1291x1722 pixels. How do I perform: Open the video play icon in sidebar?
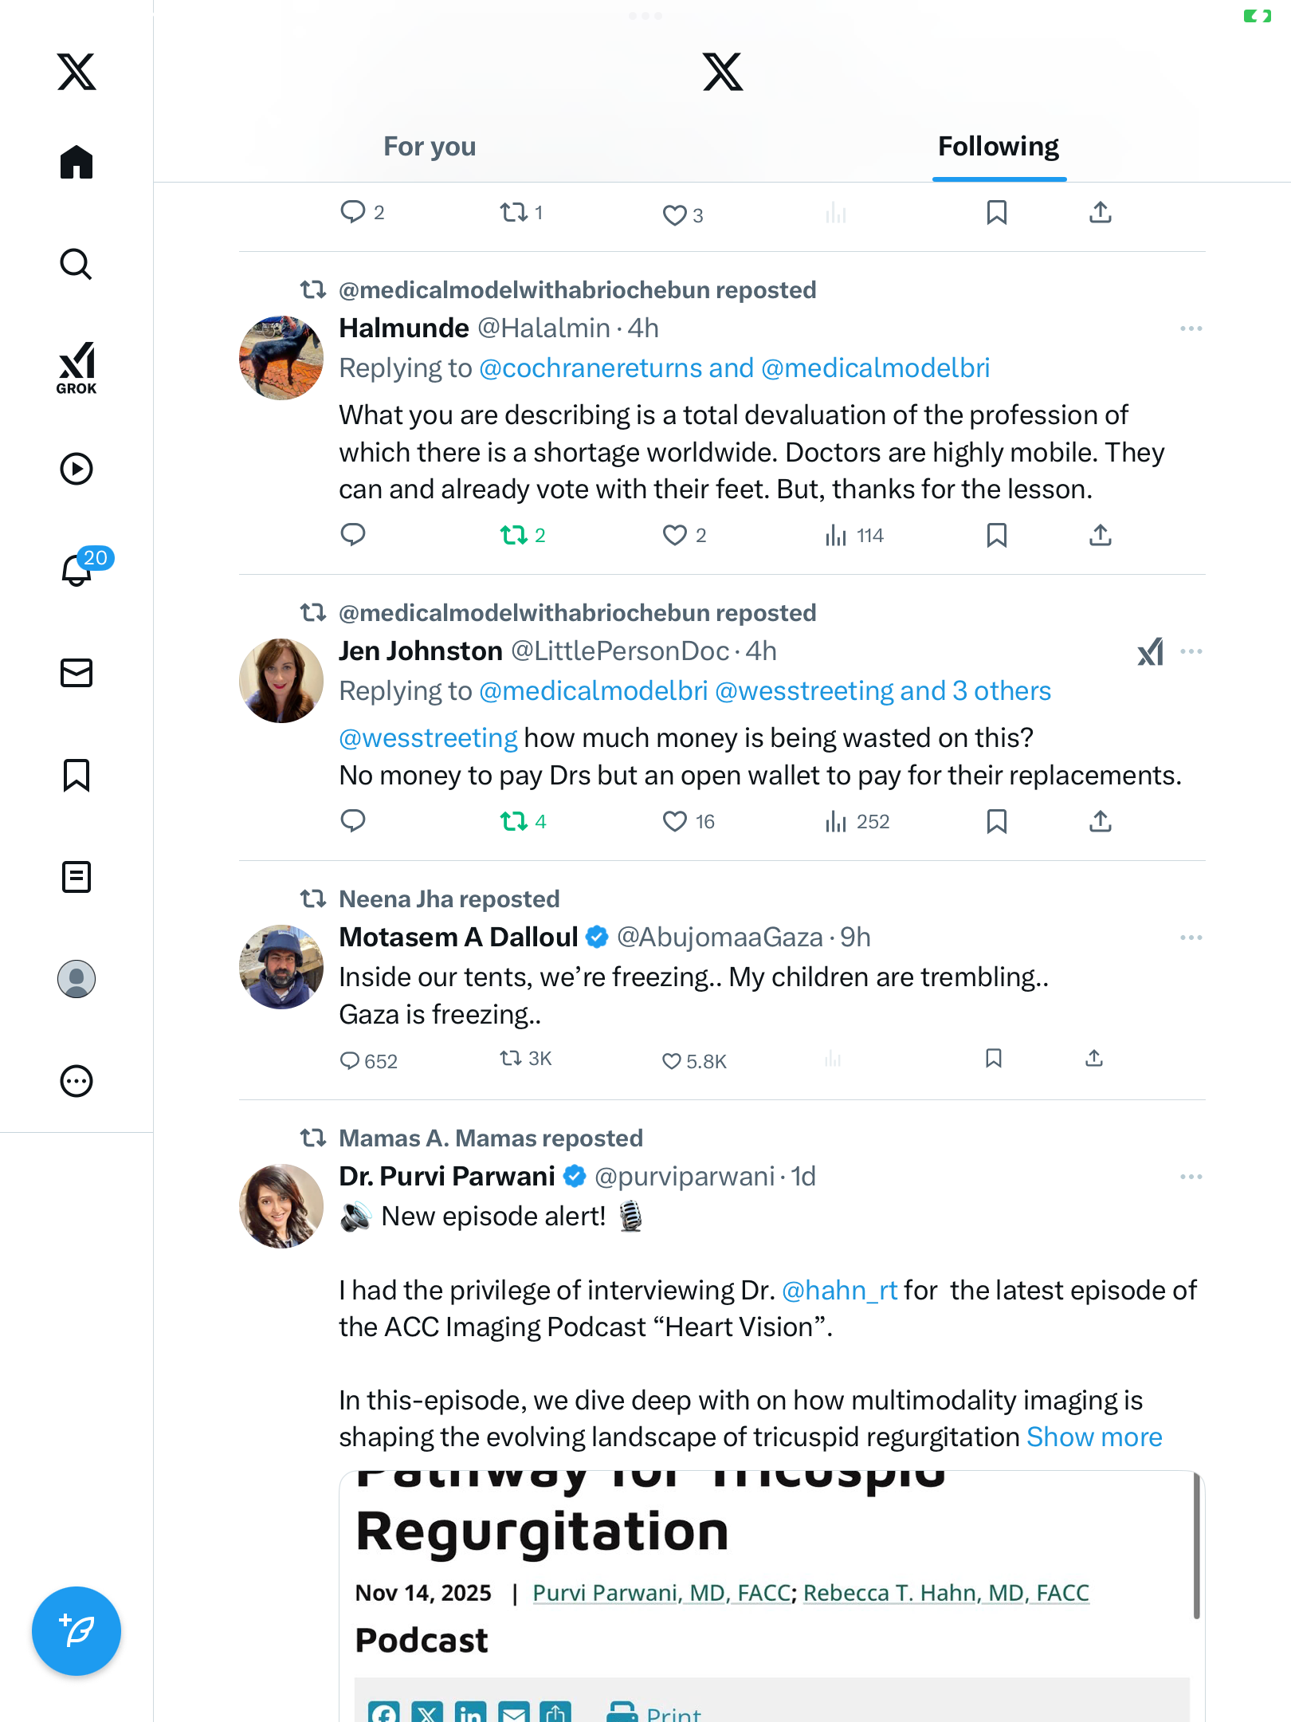[x=77, y=469]
